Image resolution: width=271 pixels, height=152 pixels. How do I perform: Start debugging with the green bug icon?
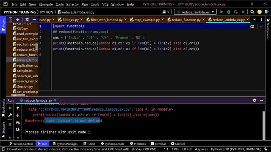pos(229,12)
